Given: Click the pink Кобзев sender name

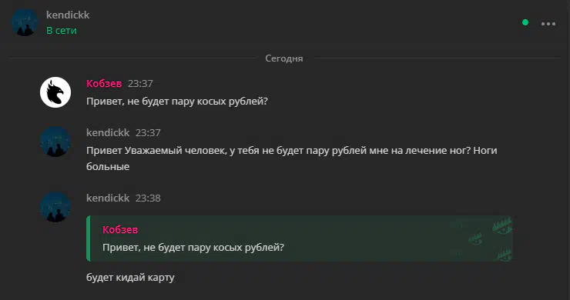Looking at the screenshot, I should (104, 84).
